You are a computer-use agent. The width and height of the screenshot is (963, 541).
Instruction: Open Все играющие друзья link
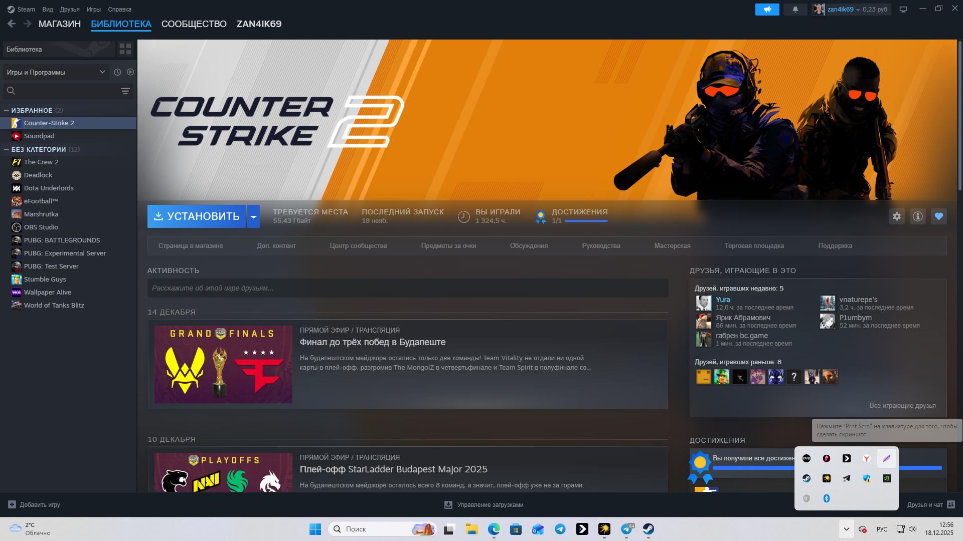click(x=902, y=406)
